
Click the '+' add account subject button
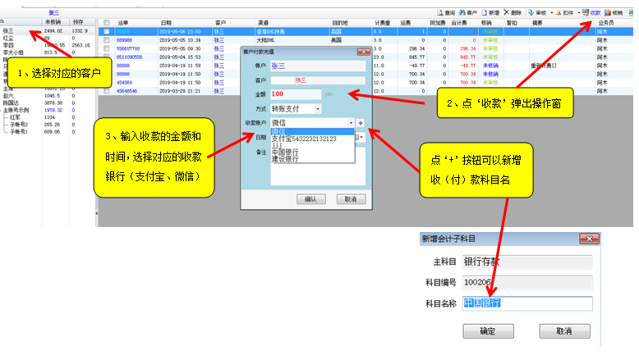(x=360, y=122)
